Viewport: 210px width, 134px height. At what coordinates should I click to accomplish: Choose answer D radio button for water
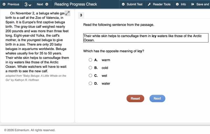click(x=90, y=83)
